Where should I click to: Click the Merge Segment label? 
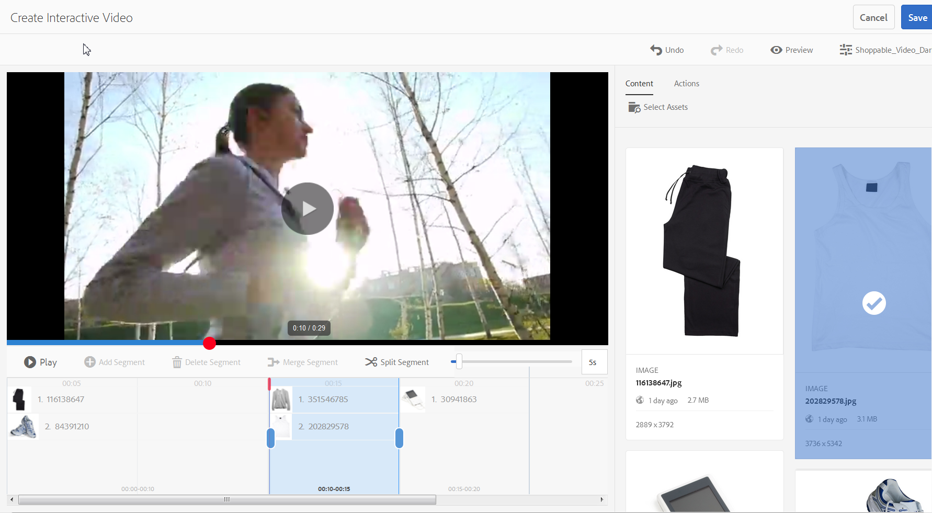(310, 362)
